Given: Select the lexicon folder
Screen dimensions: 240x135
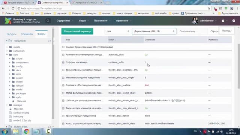Looking at the screenshot, I should pyautogui.click(x=20, y=86).
